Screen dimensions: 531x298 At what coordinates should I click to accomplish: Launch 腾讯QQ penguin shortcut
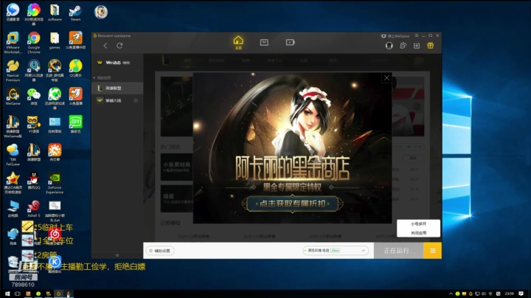[34, 180]
